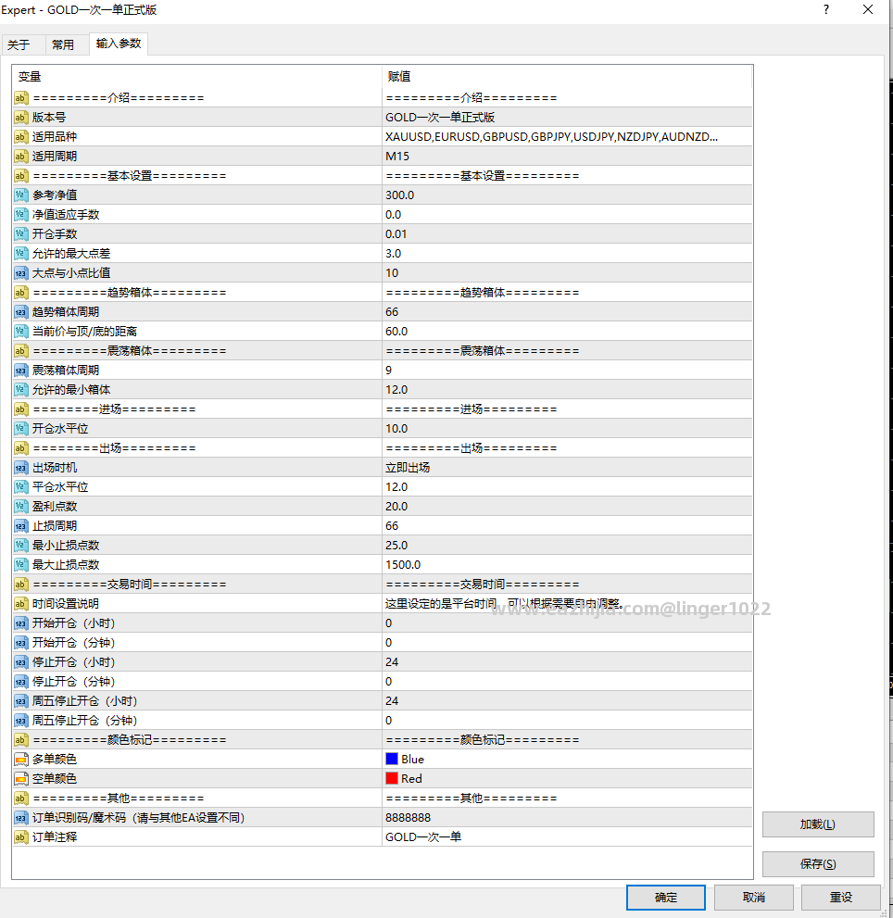This screenshot has width=893, height=918.
Task: Click the icon beside 适用周期 row
Action: (x=21, y=157)
